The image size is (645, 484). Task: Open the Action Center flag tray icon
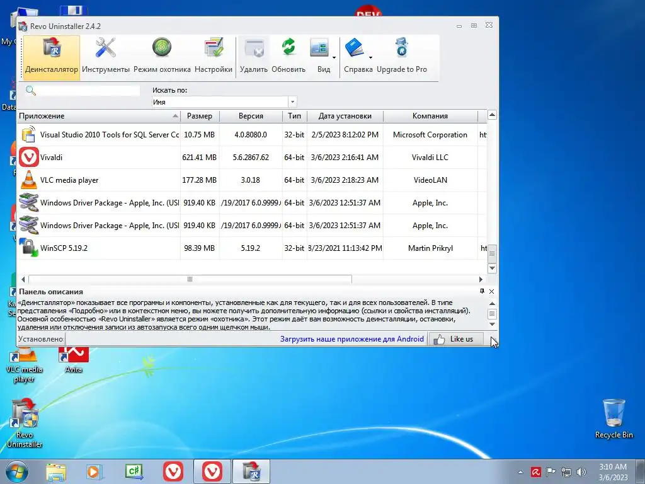point(551,471)
